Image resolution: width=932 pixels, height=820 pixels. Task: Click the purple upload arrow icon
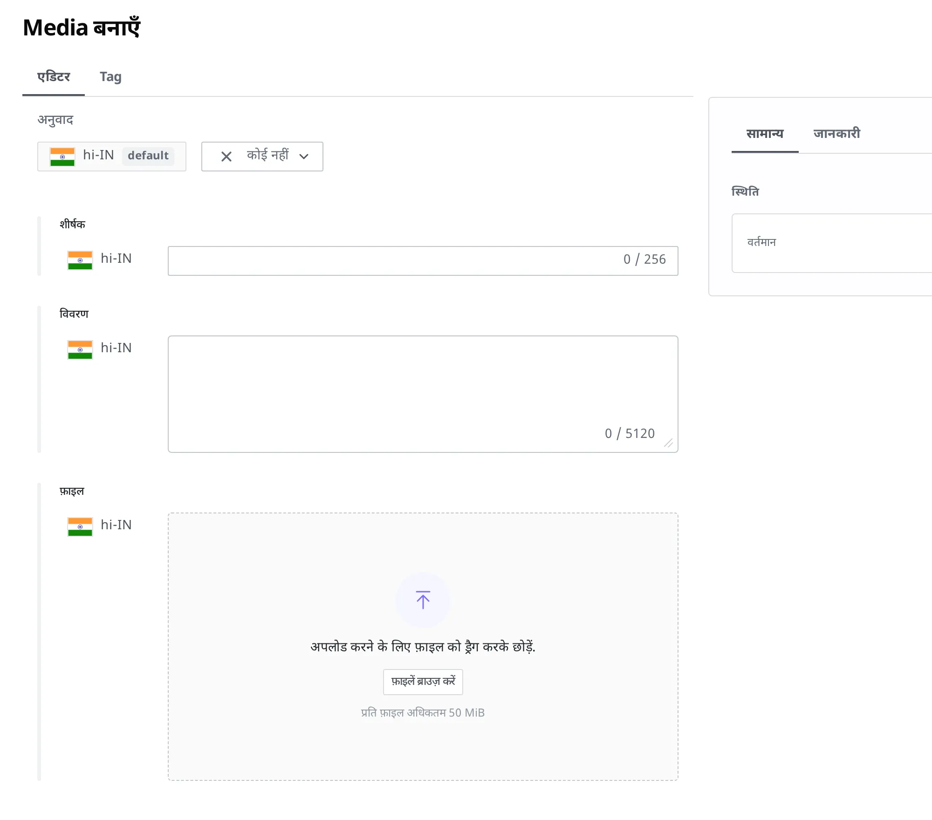[423, 600]
